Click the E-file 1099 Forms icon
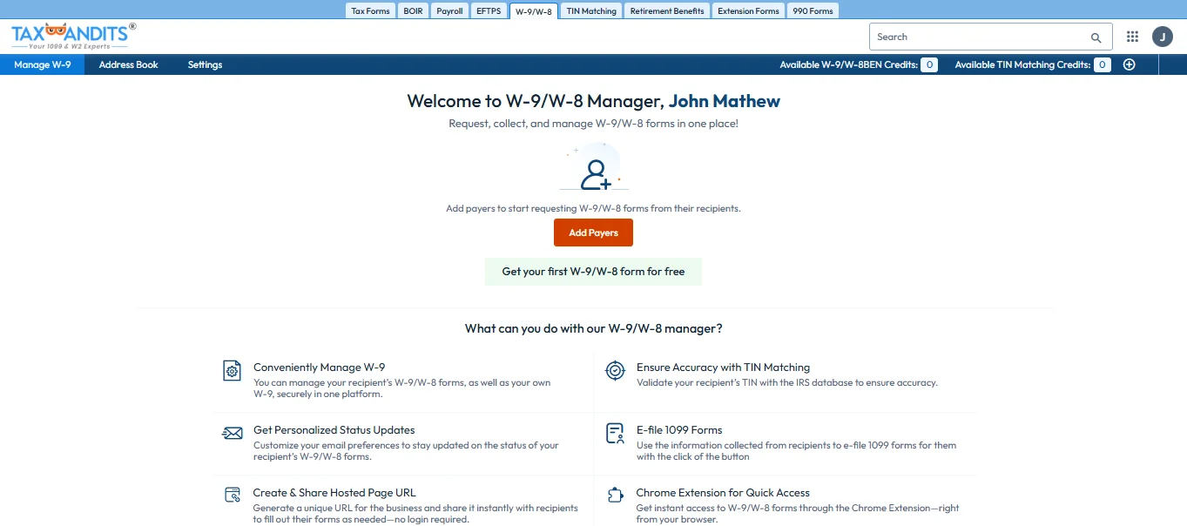The height and width of the screenshot is (526, 1187). 615,434
